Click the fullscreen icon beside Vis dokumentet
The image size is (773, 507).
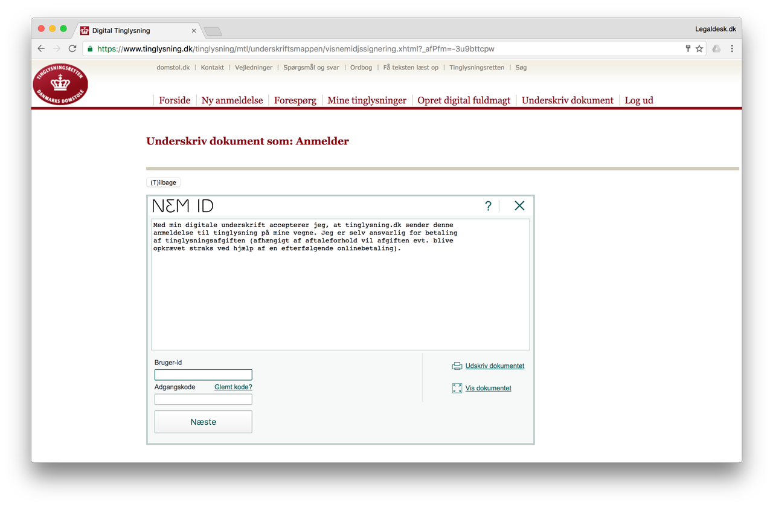coord(457,388)
